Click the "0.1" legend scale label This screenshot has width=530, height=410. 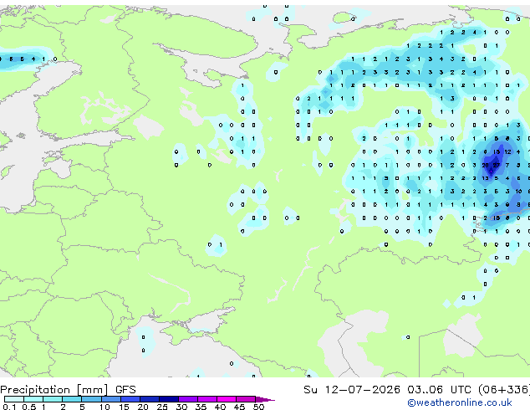[x=9, y=407]
